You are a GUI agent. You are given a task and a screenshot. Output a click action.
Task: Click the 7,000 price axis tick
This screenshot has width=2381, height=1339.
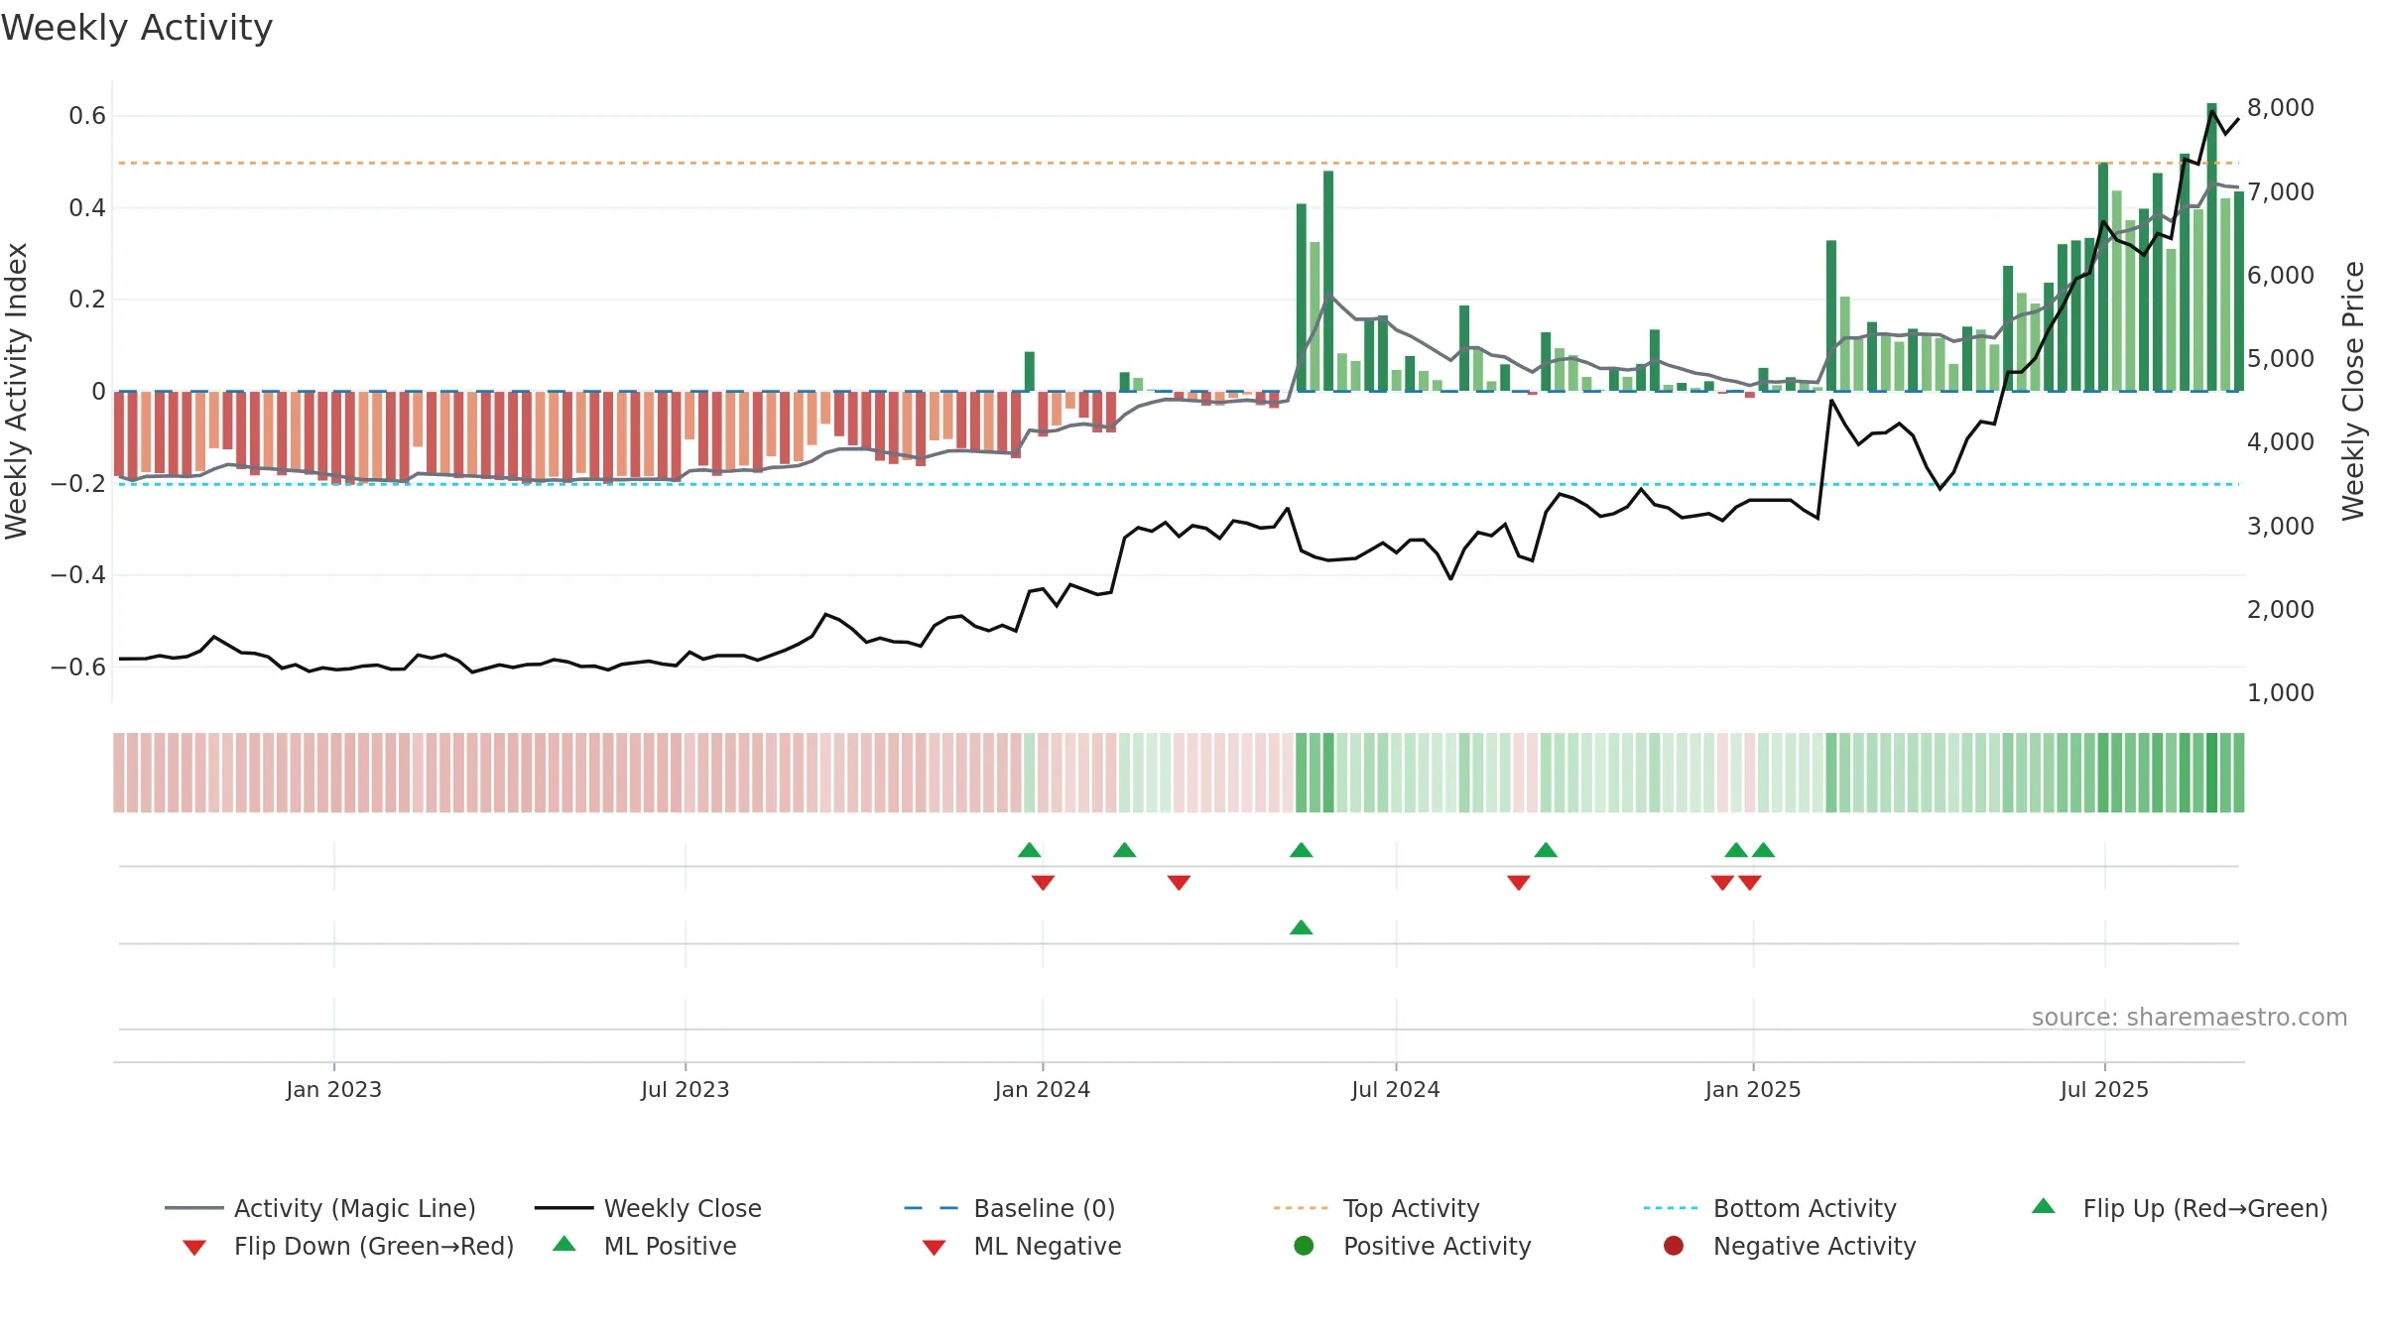(x=2281, y=191)
